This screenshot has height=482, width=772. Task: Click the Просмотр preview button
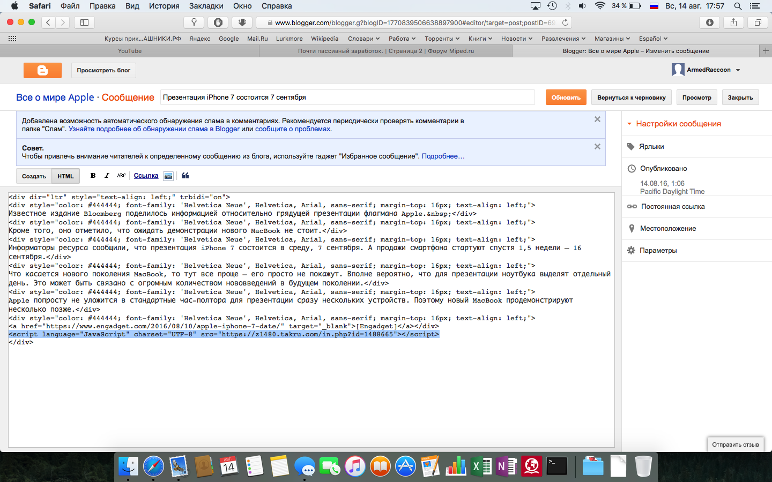click(x=697, y=97)
